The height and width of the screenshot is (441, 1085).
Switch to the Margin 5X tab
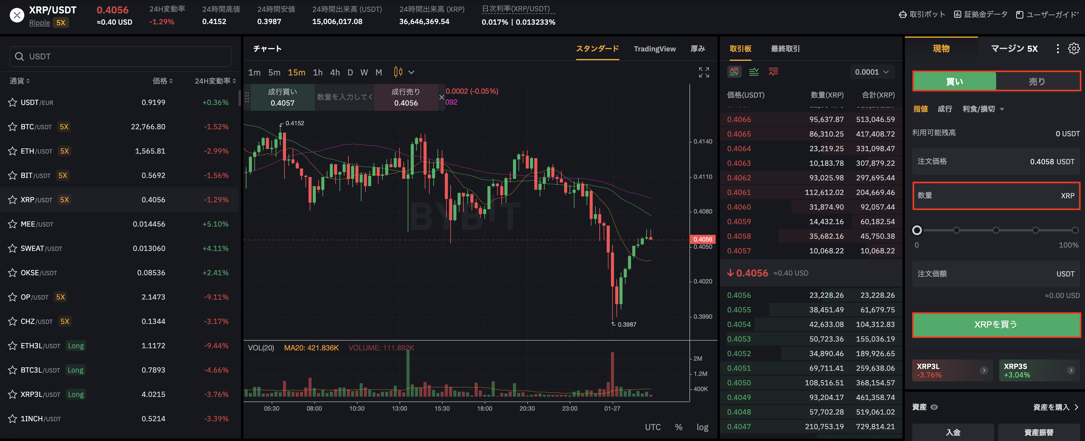(1014, 48)
